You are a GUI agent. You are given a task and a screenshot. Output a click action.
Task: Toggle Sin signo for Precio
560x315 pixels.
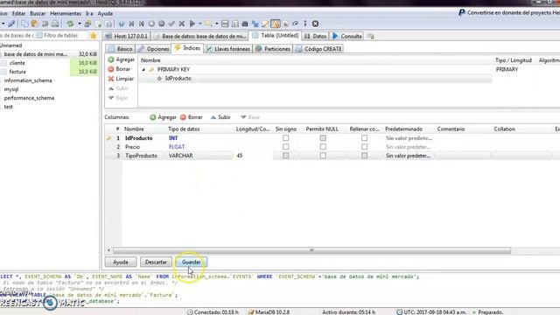(286, 147)
